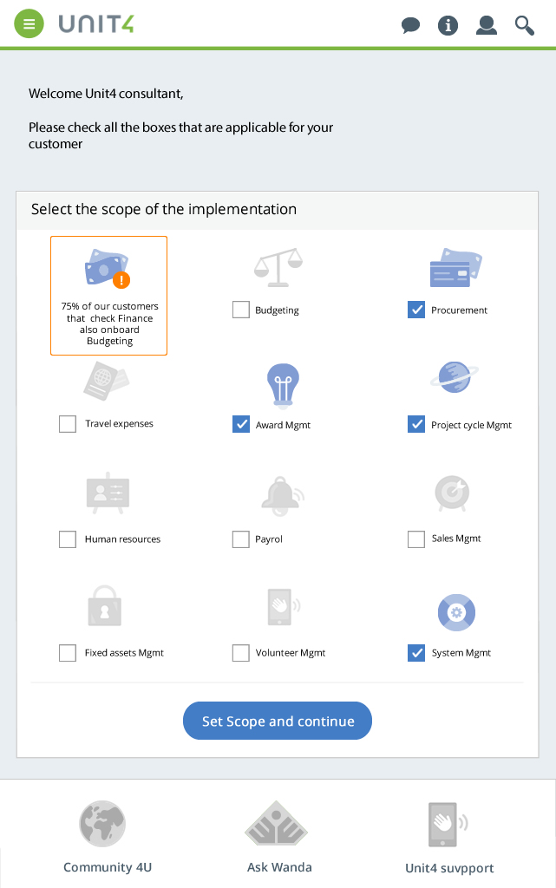The image size is (556, 888).
Task: Open the user profile icon
Action: [487, 25]
